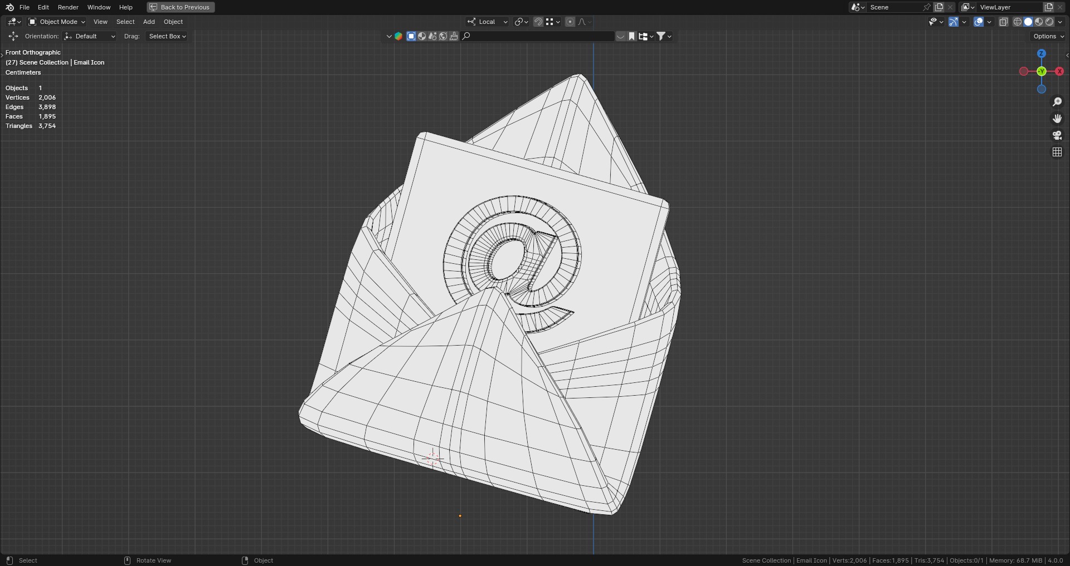
Task: Open the gizmo options dropdown arrow
Action: point(964,22)
